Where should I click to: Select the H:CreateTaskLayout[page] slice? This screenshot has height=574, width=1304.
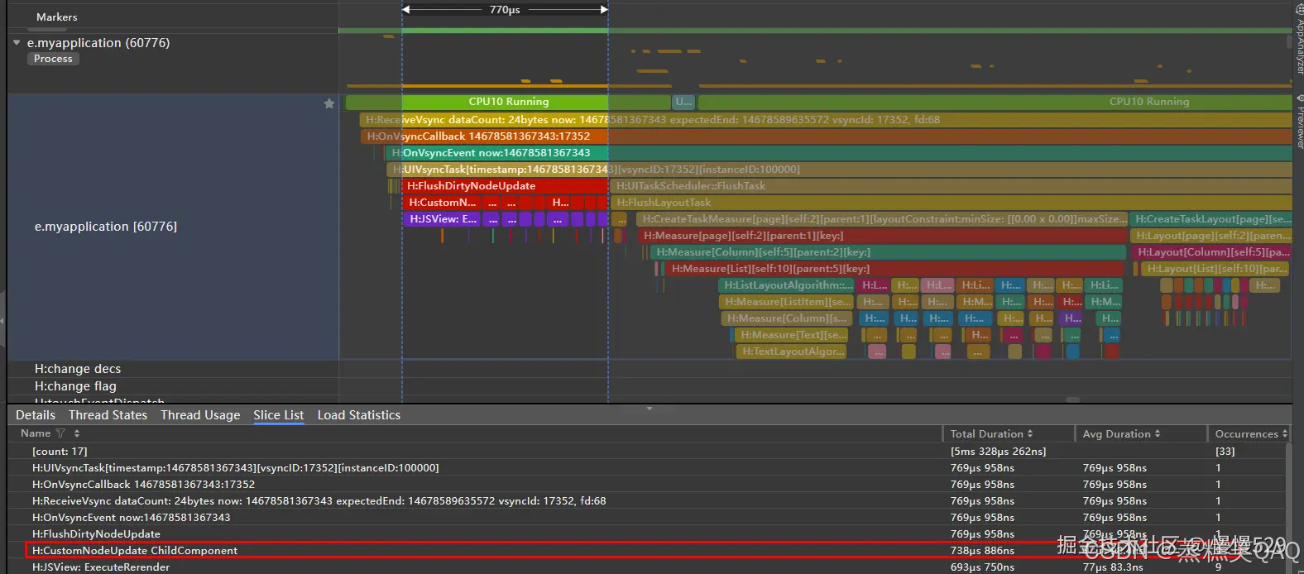click(x=1211, y=219)
